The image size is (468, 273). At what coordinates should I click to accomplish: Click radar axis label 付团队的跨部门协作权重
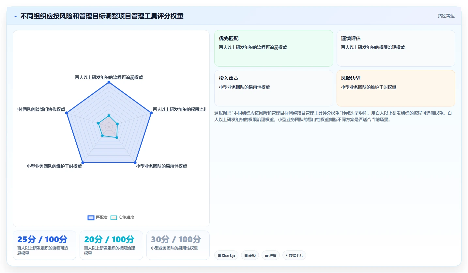[41, 109]
